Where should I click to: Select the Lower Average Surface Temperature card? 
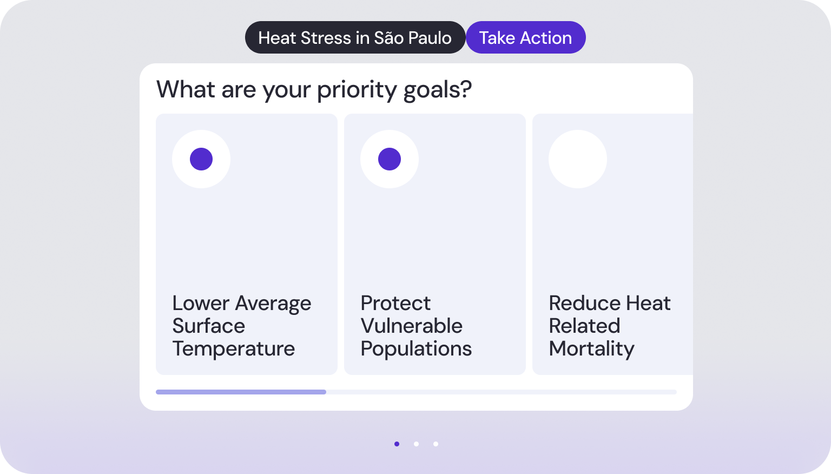pyautogui.click(x=247, y=244)
